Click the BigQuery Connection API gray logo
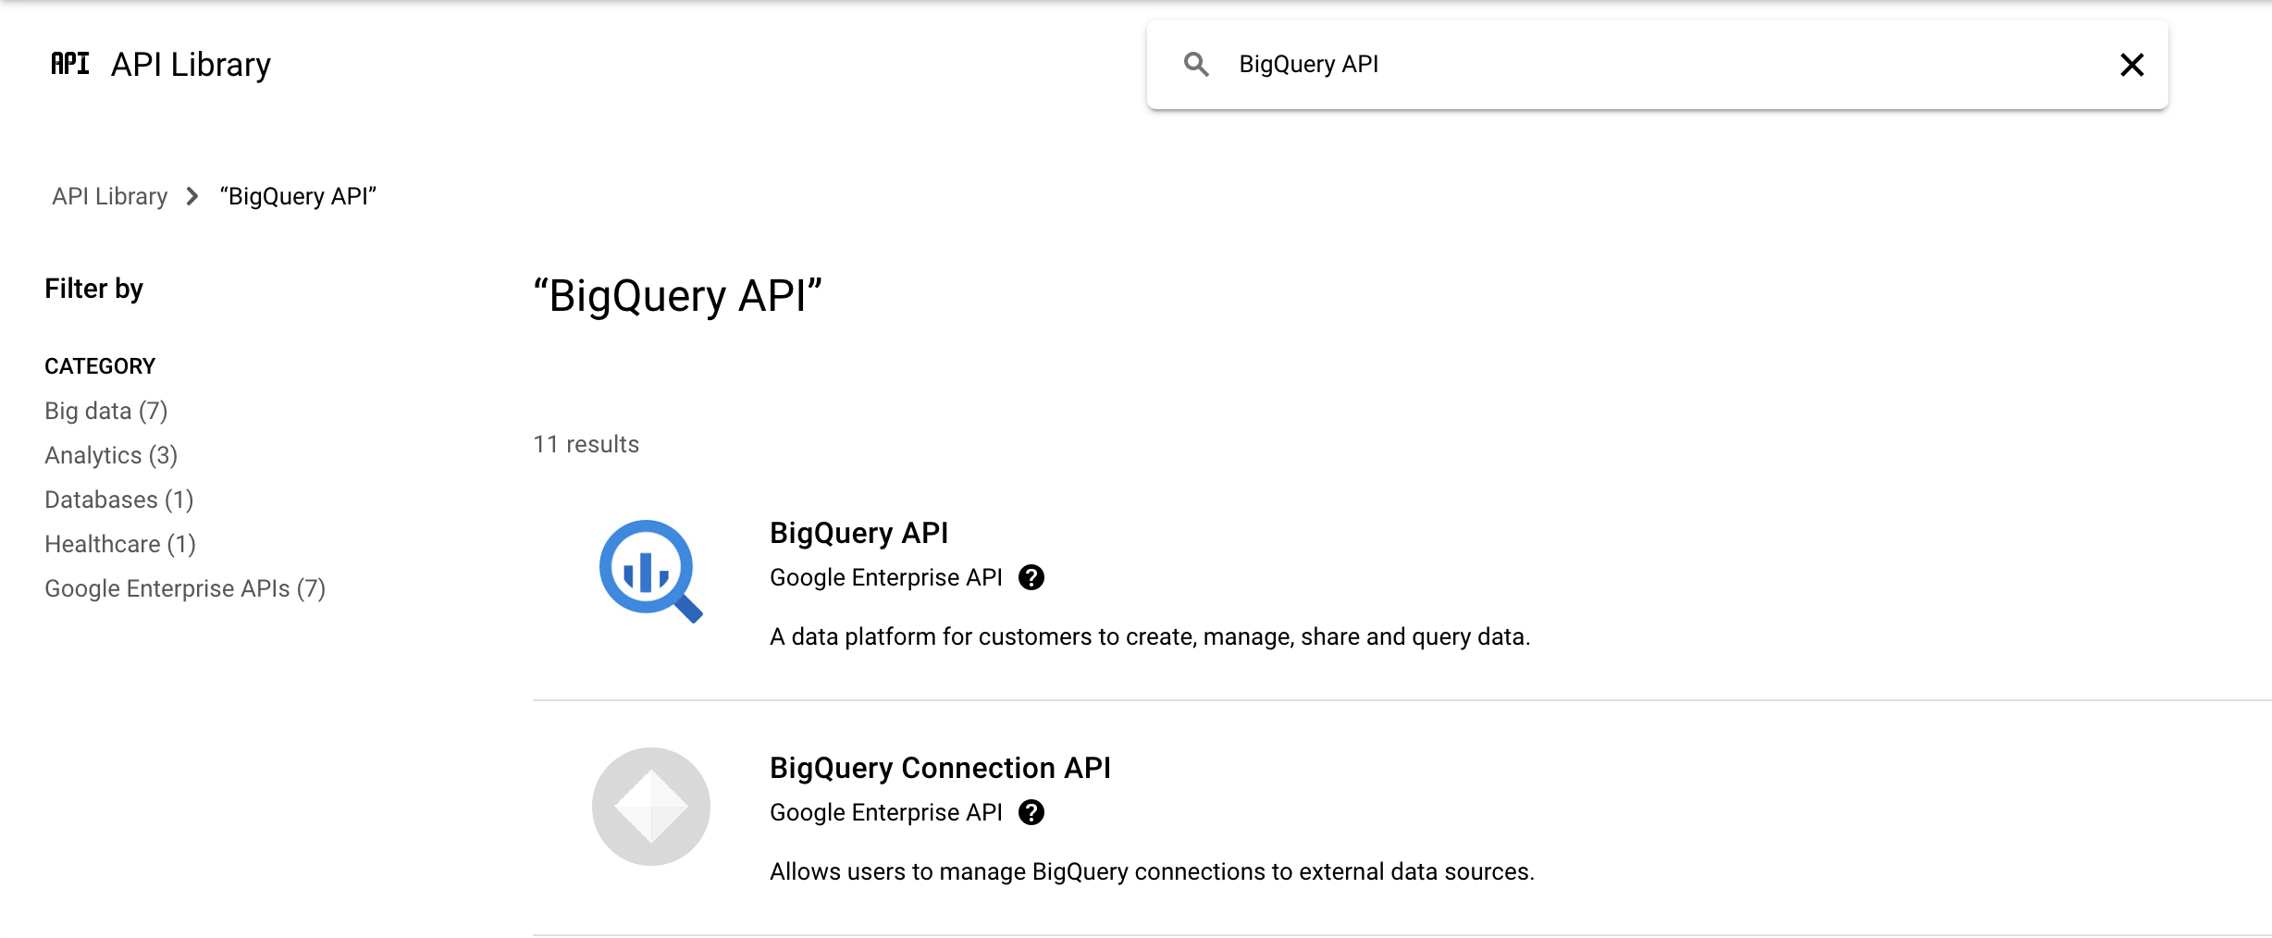The image size is (2272, 938). [x=650, y=806]
